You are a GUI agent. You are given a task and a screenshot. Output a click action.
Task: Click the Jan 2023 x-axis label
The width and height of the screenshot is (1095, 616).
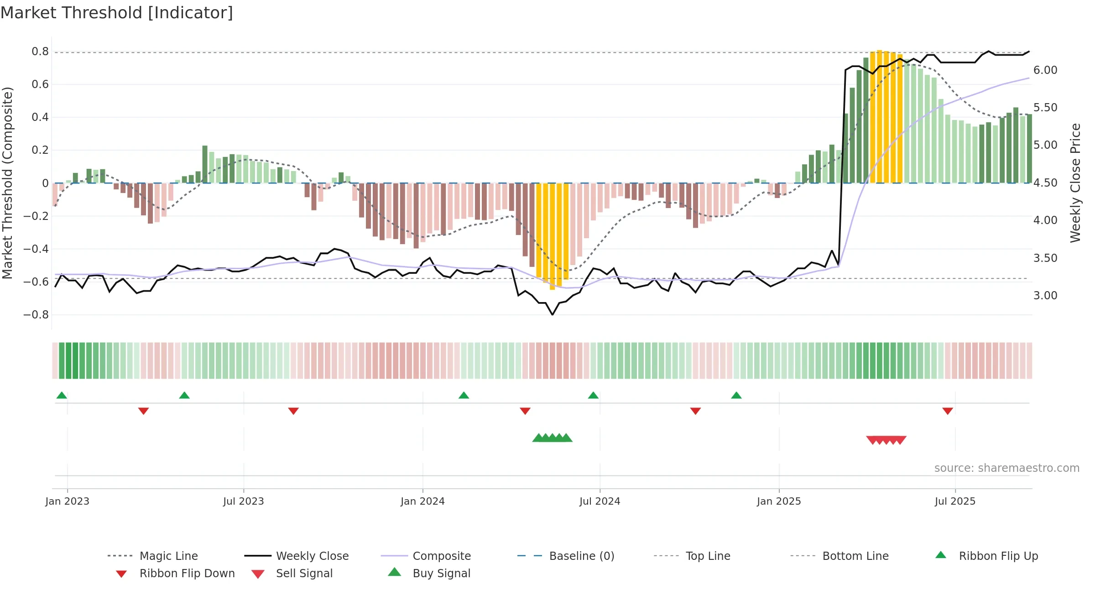tap(68, 501)
